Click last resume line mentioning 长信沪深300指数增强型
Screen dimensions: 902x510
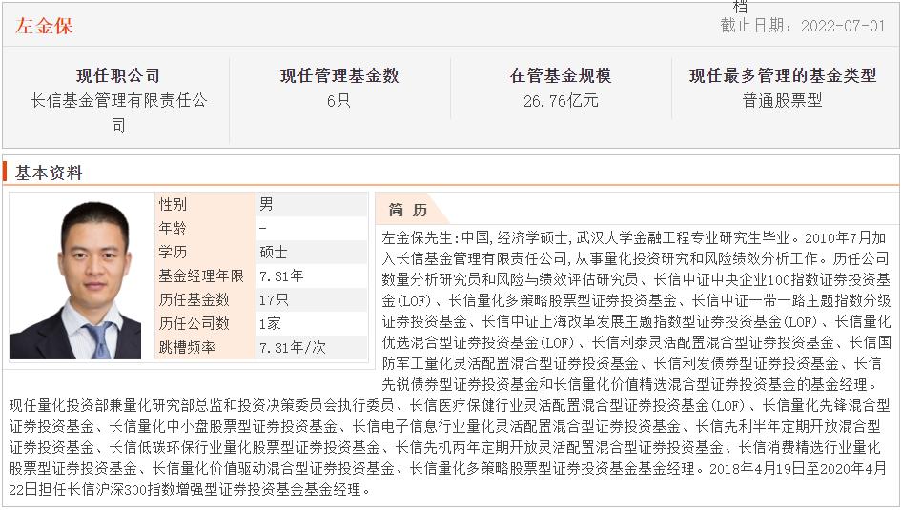191,489
